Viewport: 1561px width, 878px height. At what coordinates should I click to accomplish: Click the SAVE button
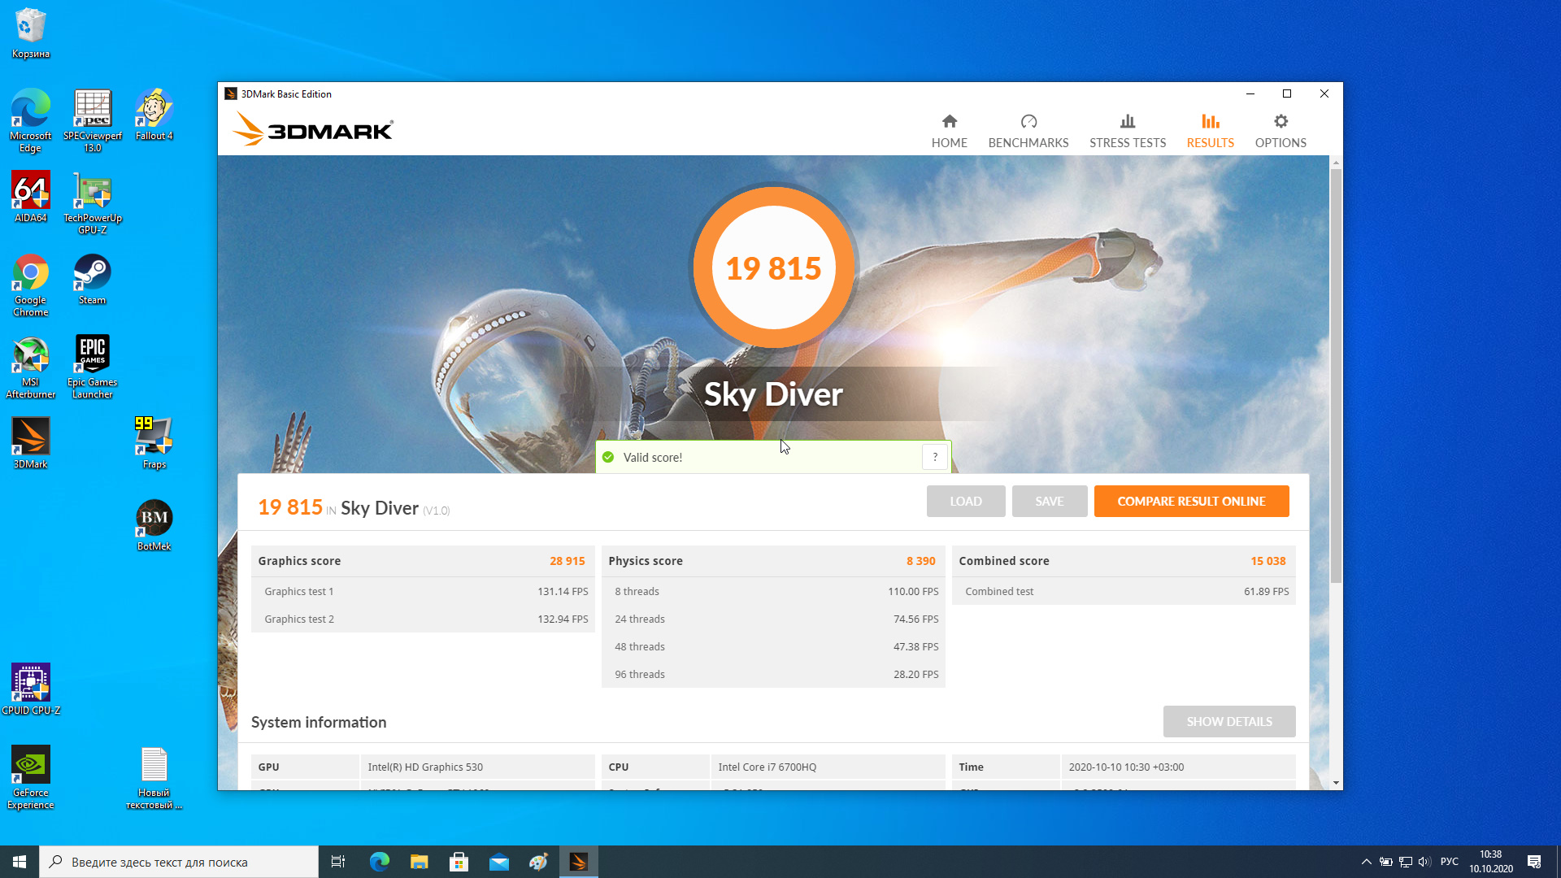point(1049,501)
